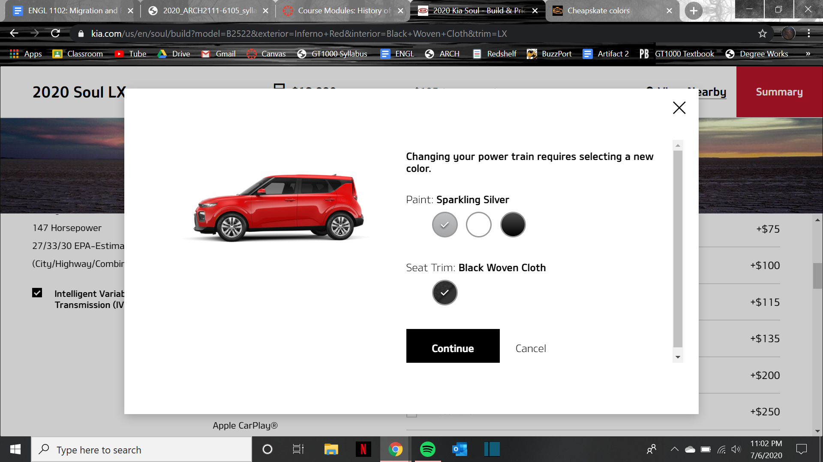Select the 2020 Kia Soul tab
Screen dimensions: 823x462
pos(478,11)
